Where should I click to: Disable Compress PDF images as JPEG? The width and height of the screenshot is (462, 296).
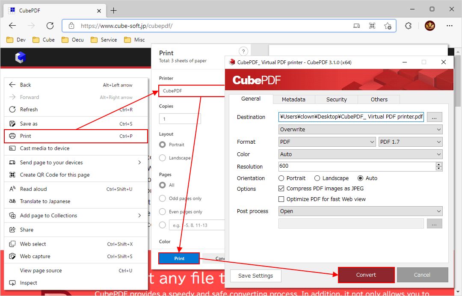click(281, 188)
